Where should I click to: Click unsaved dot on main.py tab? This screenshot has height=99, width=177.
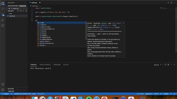[40, 3]
